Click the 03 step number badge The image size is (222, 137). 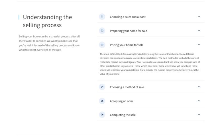102,45
